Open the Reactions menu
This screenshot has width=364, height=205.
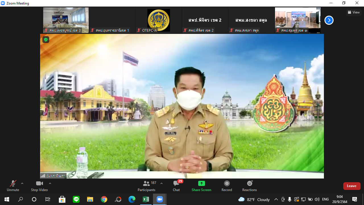pos(249,186)
